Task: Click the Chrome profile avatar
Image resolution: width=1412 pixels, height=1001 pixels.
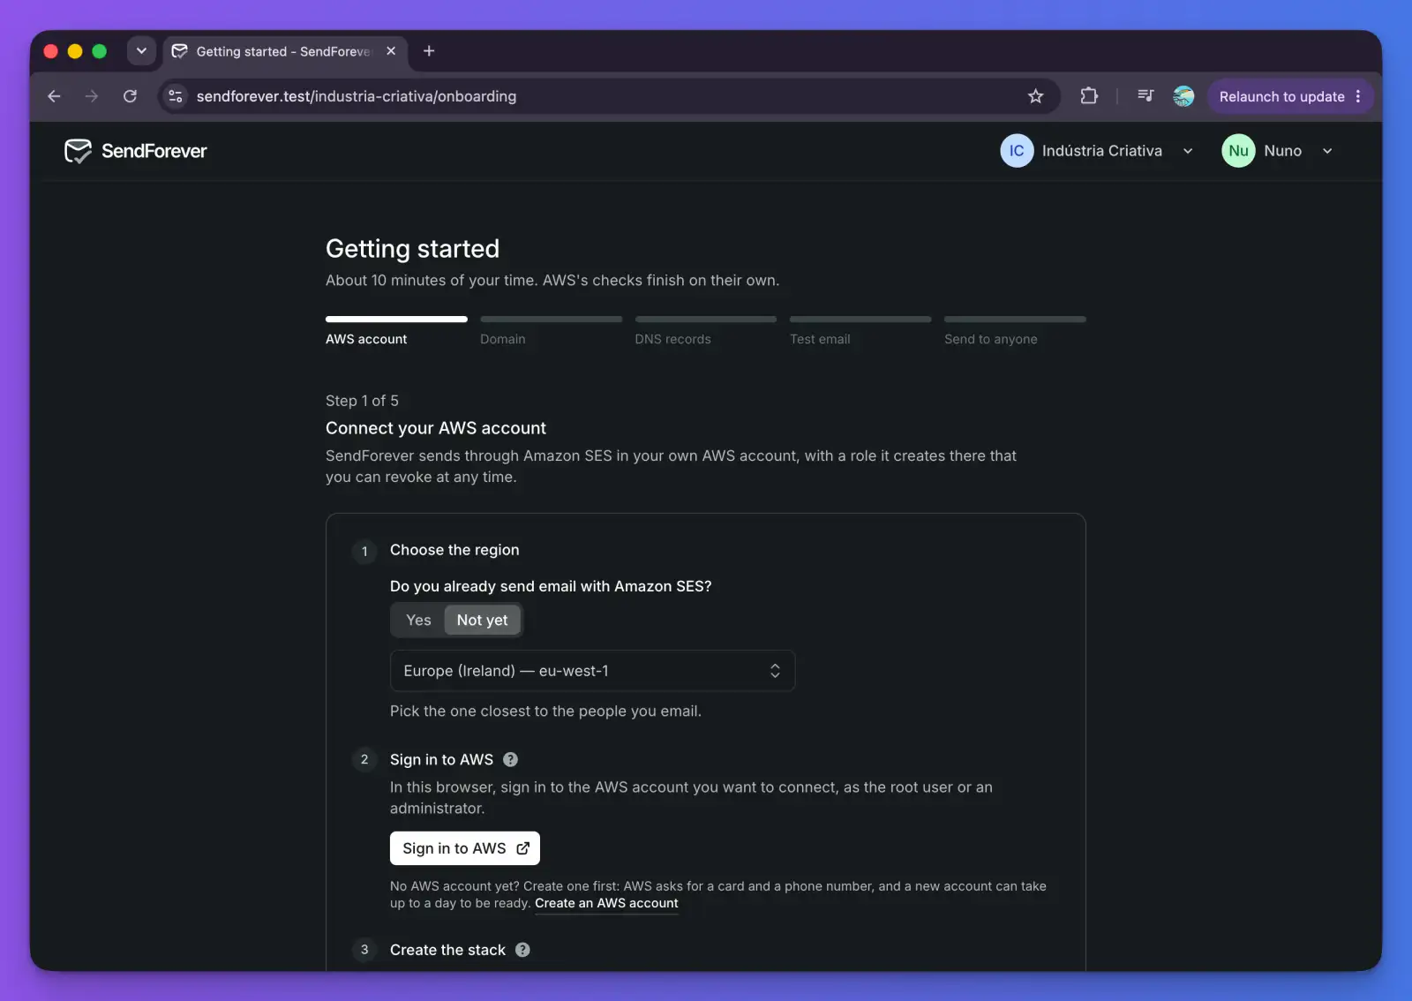Action: point(1183,96)
